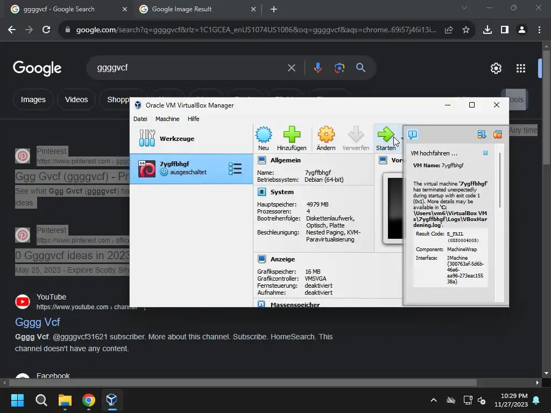Filter results by Images
Viewport: 551px width, 413px height.
pos(33,99)
